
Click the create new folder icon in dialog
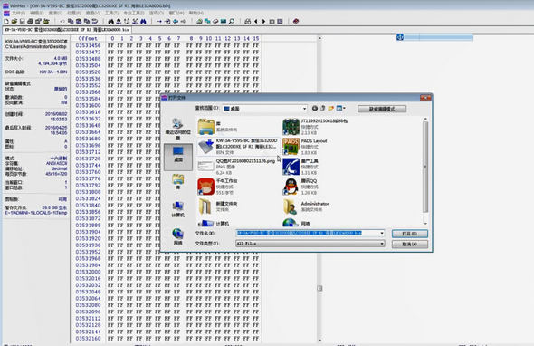pos(331,108)
